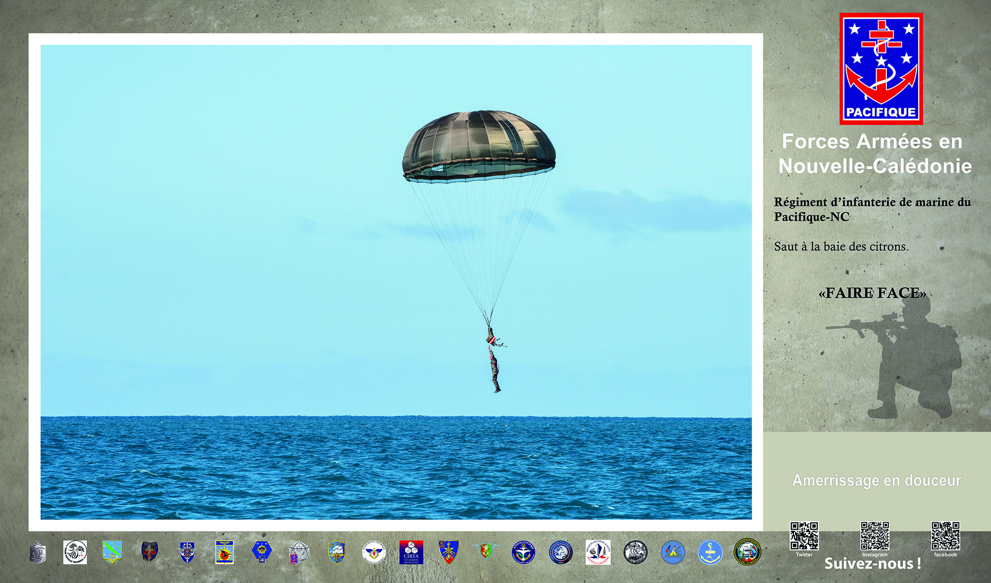Viewport: 991px width, 583px height.
Task: Click the Instagram QR code
Action: point(875,536)
